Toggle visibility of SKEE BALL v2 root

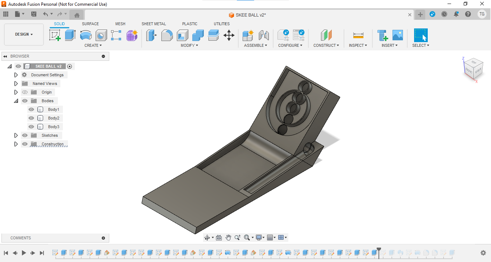coord(18,66)
